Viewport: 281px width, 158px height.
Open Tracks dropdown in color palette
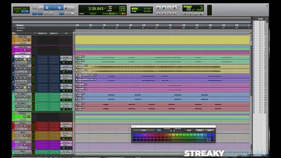(x=144, y=130)
